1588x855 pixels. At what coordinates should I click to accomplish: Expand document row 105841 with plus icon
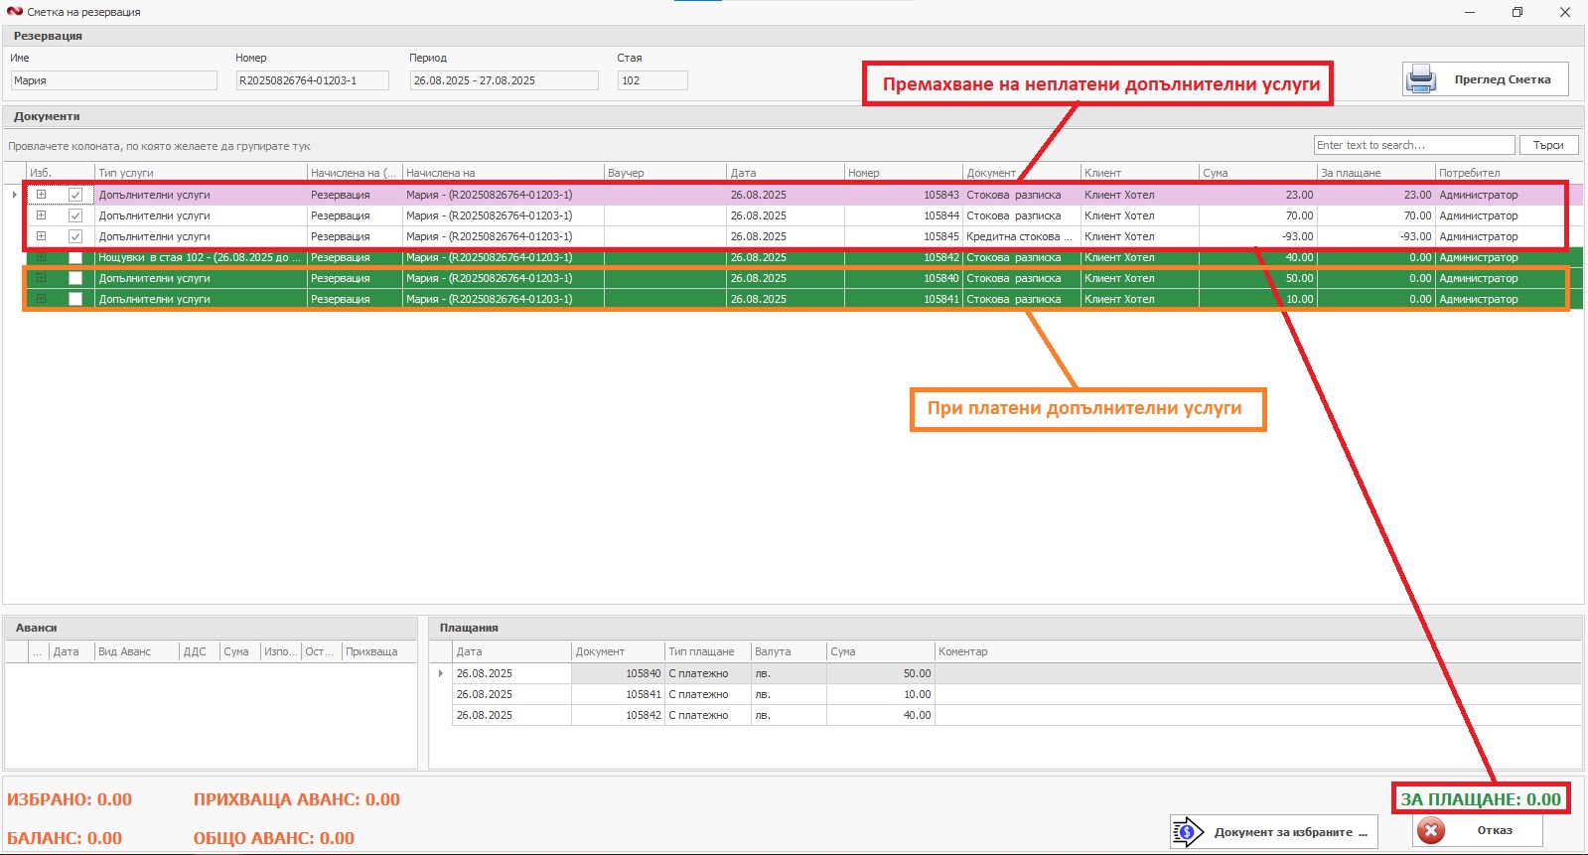[x=41, y=299]
